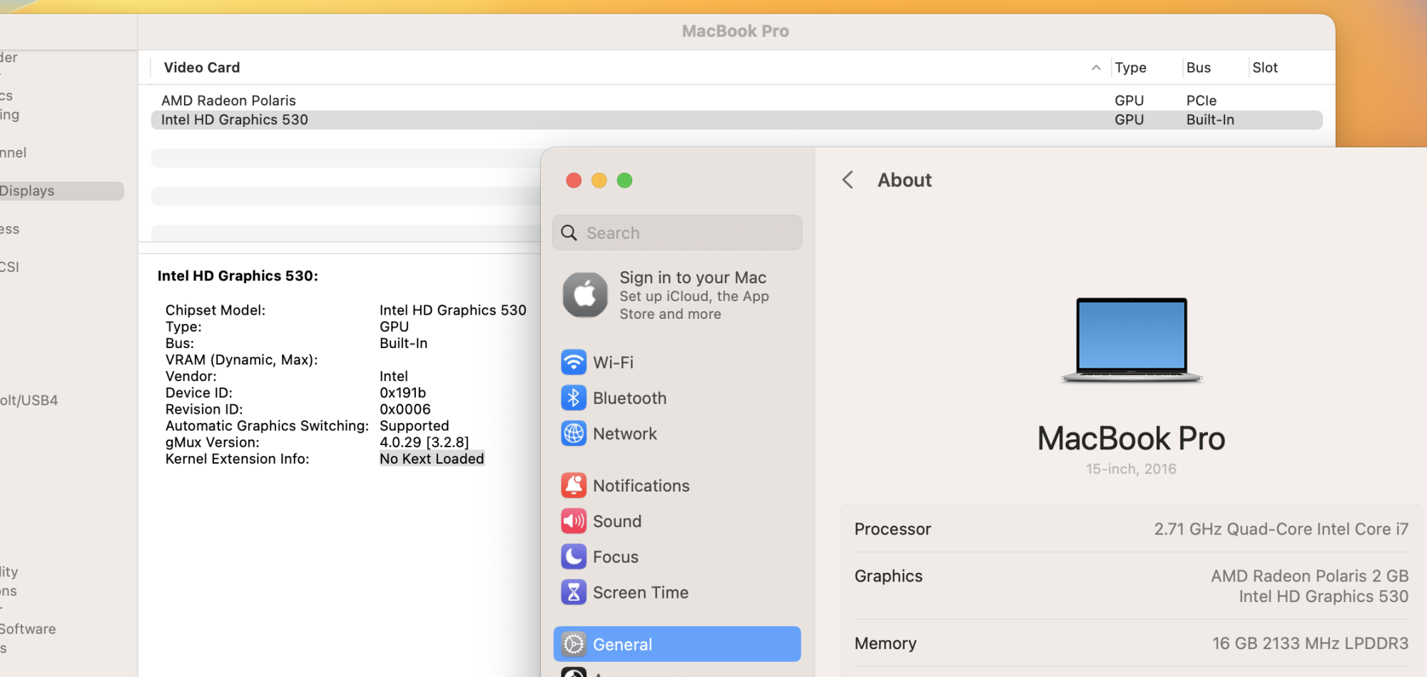
Task: Click the Graphics label in About
Action: click(888, 576)
